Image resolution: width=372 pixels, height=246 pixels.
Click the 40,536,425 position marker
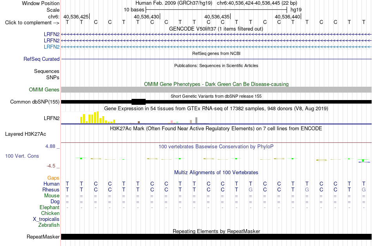coord(76,16)
